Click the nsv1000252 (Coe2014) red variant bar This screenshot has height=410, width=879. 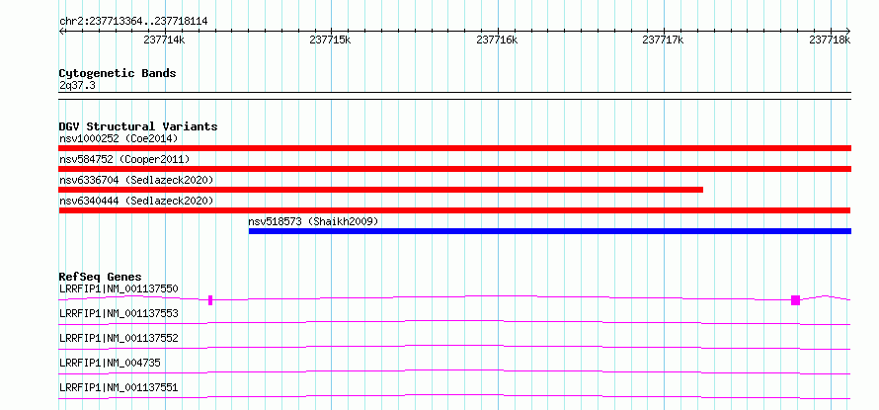click(454, 148)
